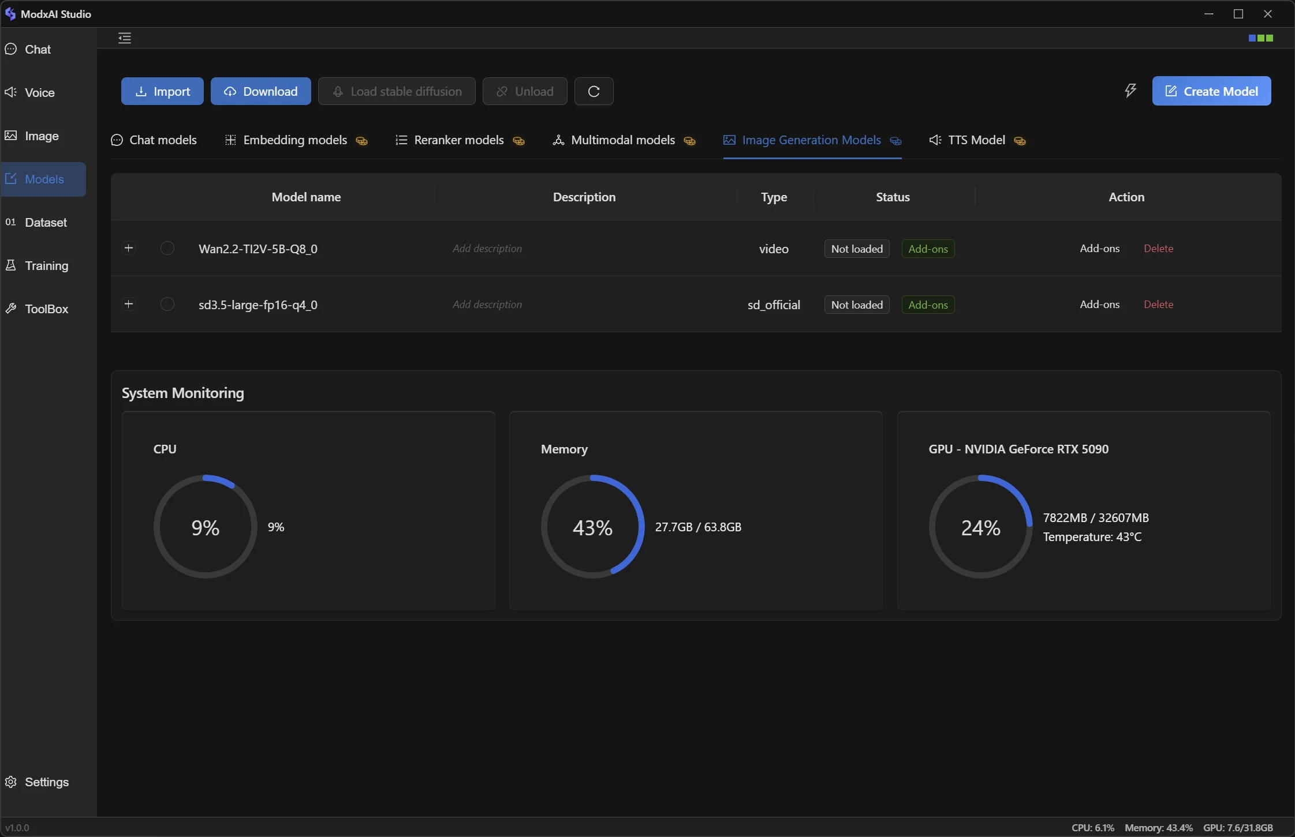Expand the sd3.5-large-fp16-q4_0 row
Viewport: 1295px width, 837px height.
pos(129,304)
